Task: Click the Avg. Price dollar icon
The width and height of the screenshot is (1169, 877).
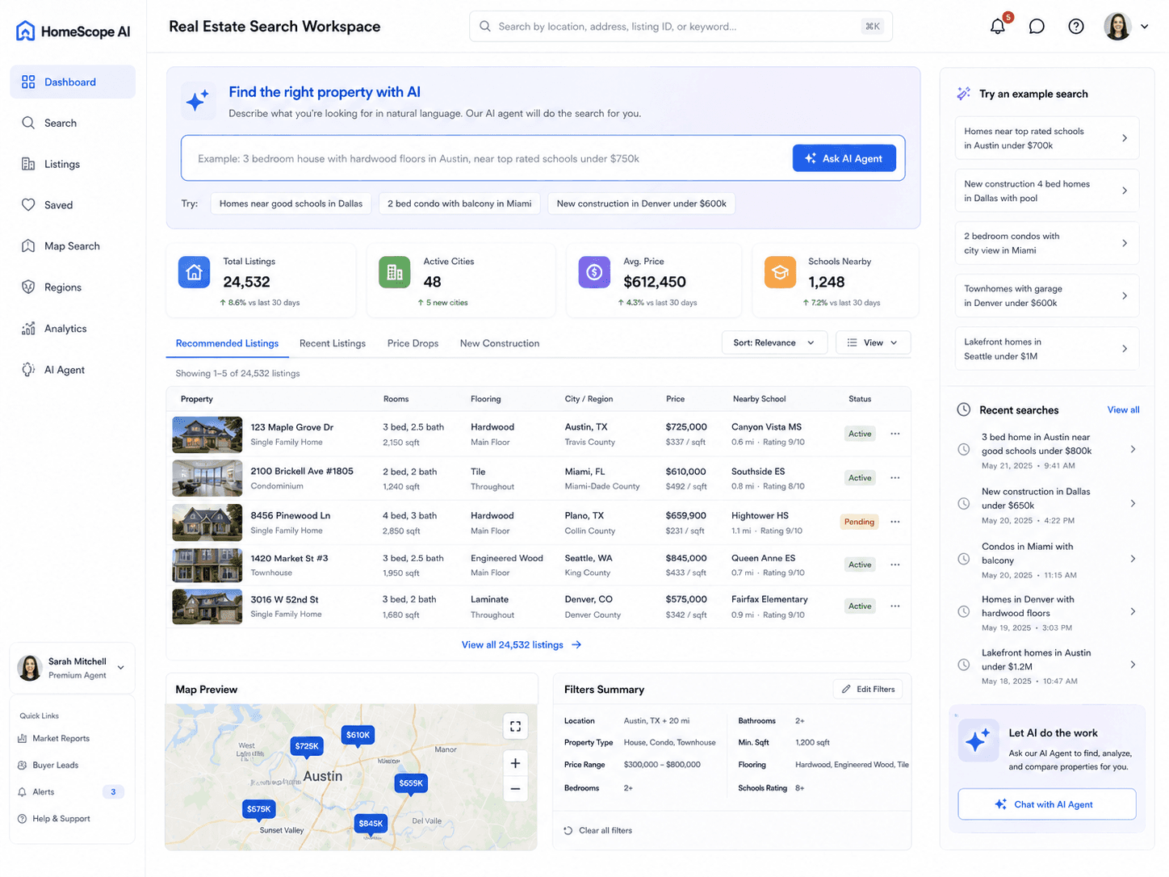Action: point(594,272)
